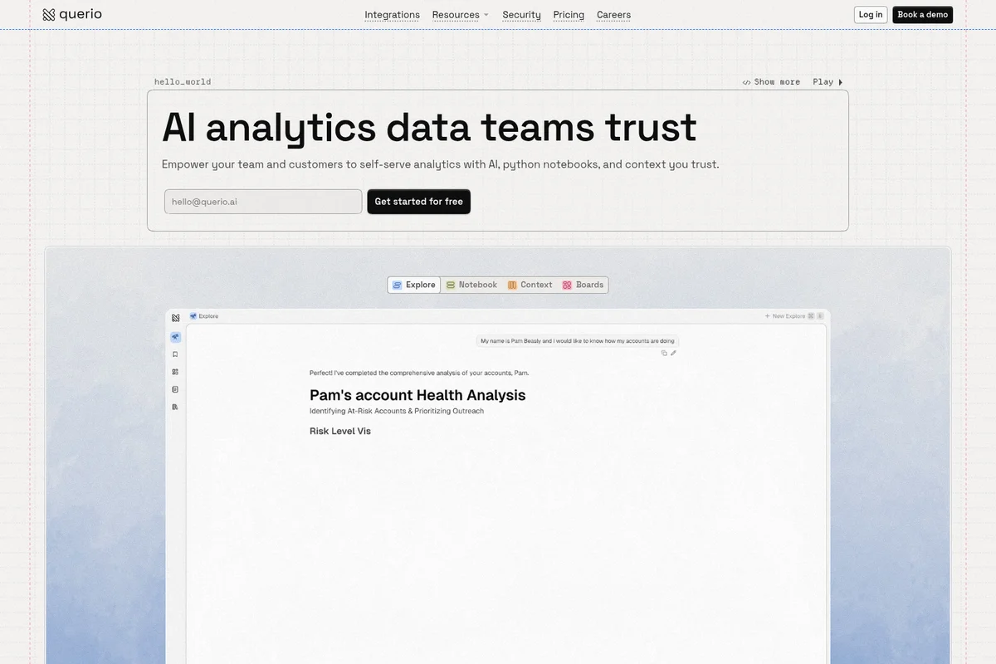Image resolution: width=996 pixels, height=664 pixels.
Task: Click the notebook icon in the demo sidebar
Action: 175,389
